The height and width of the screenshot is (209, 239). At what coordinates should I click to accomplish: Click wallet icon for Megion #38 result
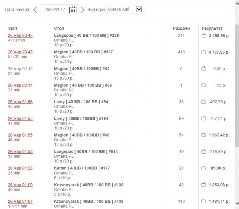pyautogui.click(x=204, y=135)
